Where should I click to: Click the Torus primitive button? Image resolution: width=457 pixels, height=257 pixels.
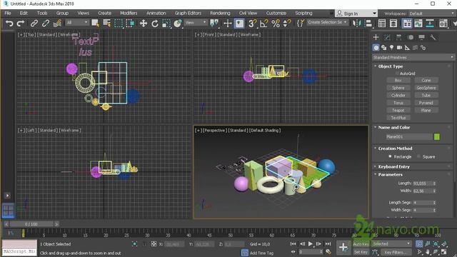click(x=398, y=103)
